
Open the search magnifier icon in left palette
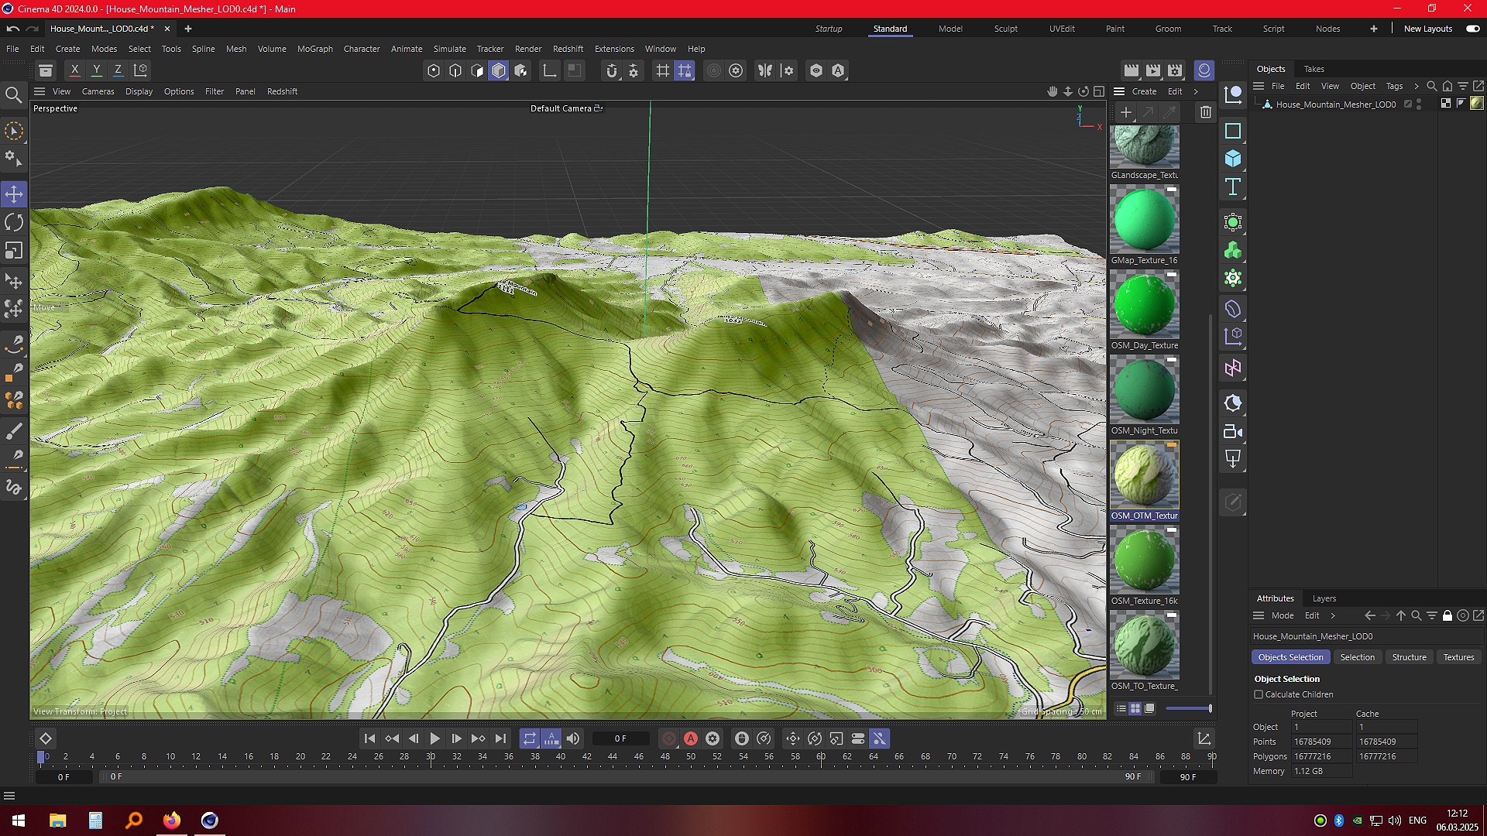13,95
